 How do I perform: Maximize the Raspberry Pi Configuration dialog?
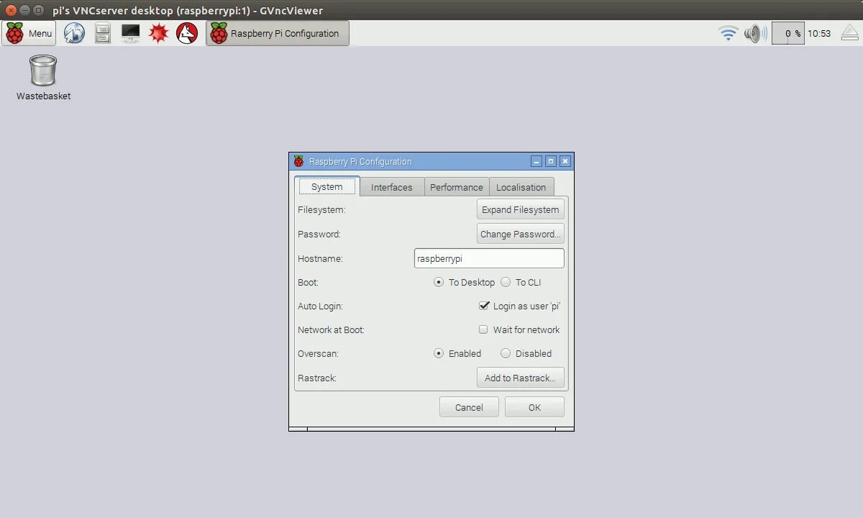(551, 161)
